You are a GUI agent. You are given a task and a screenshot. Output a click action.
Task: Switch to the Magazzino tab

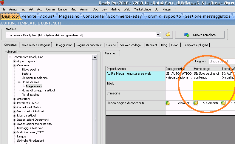pyautogui.click(x=69, y=16)
